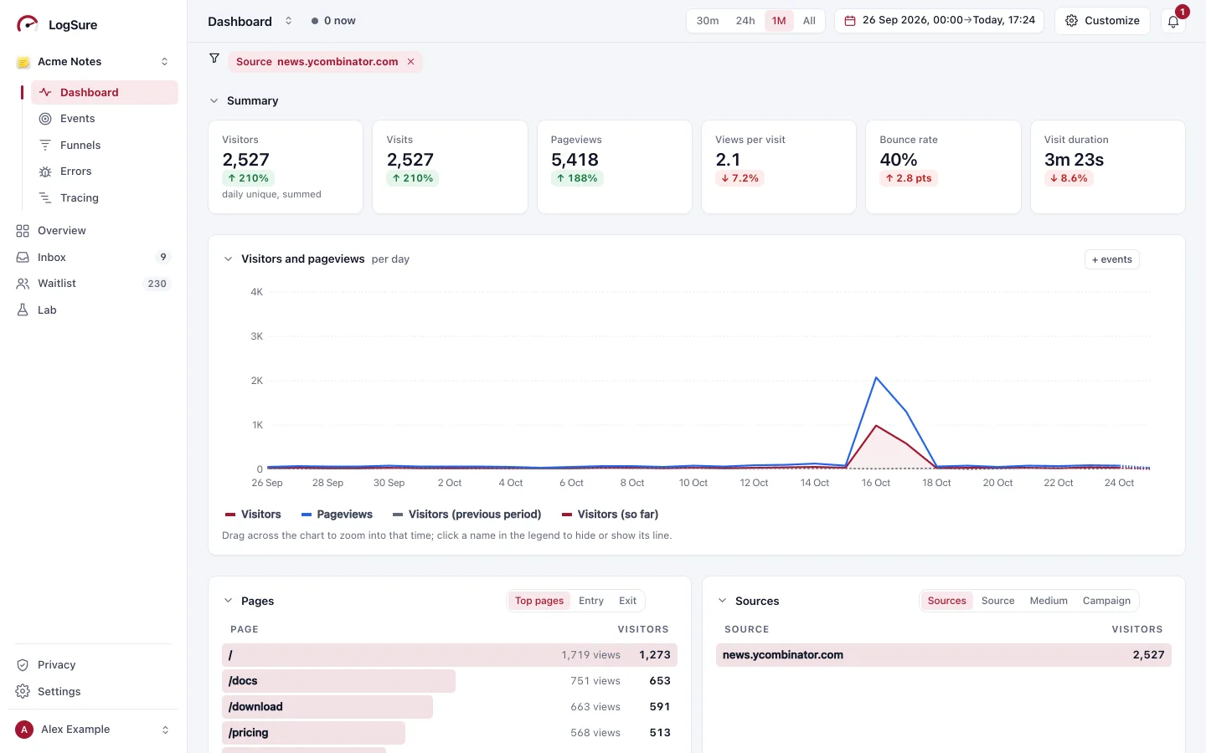Switch Sources panel to Medium tab

[x=1049, y=601]
